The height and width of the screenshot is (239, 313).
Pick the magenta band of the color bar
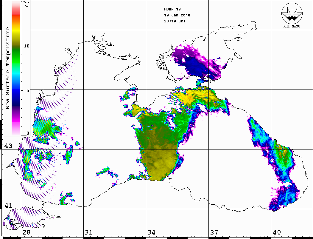[x=16, y=120]
